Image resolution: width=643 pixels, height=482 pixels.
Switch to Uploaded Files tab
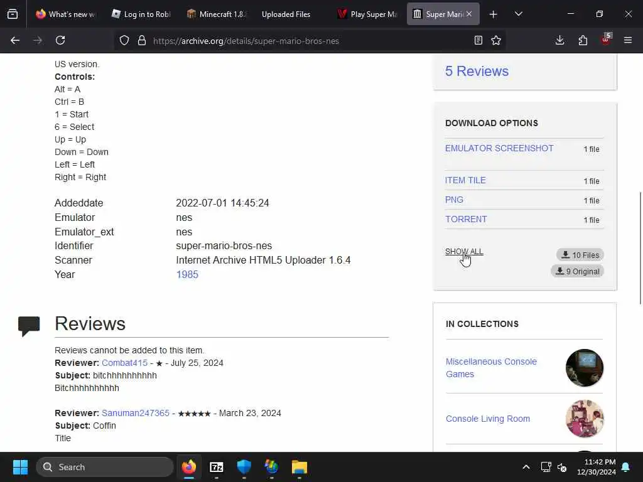(286, 14)
